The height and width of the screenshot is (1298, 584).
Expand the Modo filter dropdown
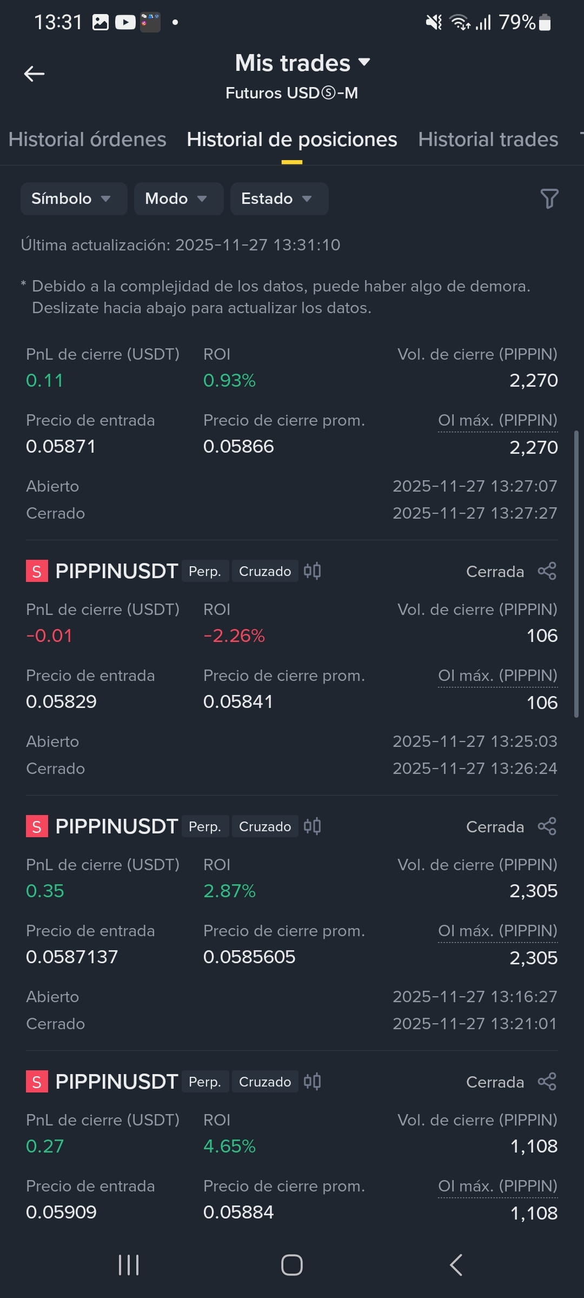point(178,198)
